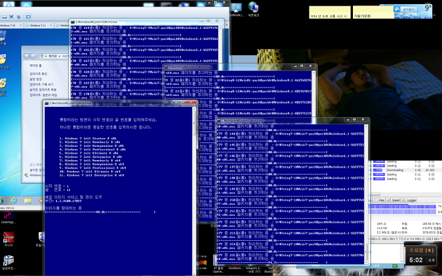The image size is (442, 276).
Task: Open the Speed tab in the torrent client
Action: click(394, 200)
